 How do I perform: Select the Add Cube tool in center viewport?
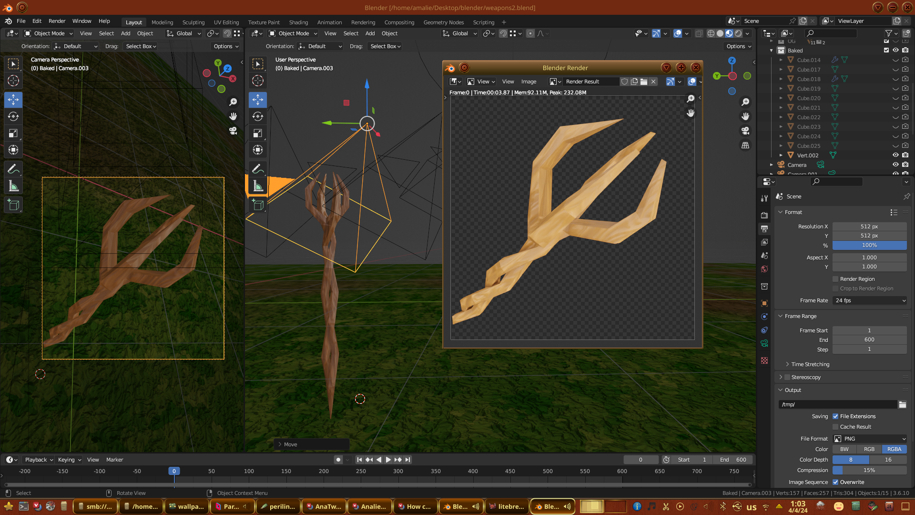[258, 205]
